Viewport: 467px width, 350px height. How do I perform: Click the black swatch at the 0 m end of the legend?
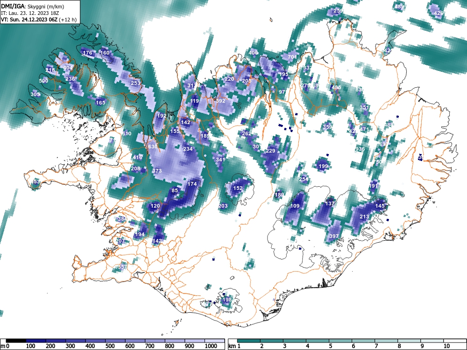coord(16,341)
